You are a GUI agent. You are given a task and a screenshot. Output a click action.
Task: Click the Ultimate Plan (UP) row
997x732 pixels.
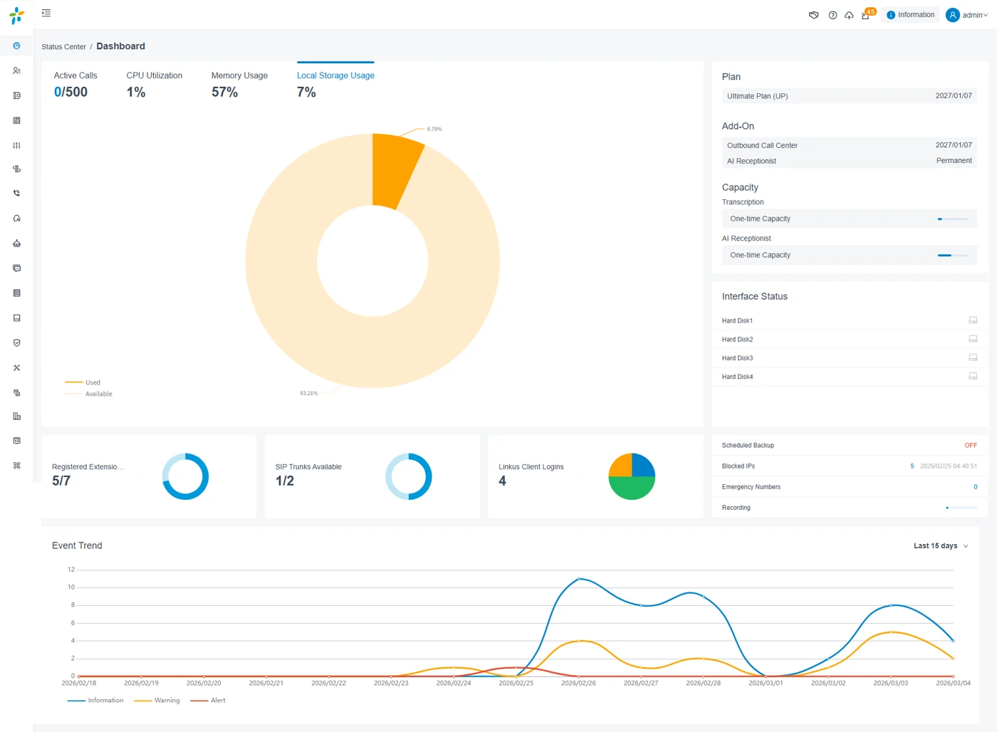(850, 96)
